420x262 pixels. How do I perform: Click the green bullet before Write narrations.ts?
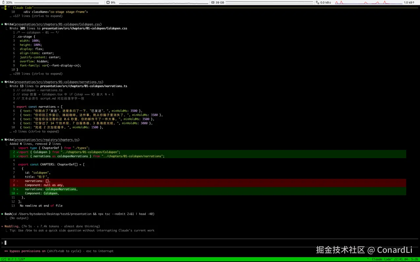click(2, 82)
